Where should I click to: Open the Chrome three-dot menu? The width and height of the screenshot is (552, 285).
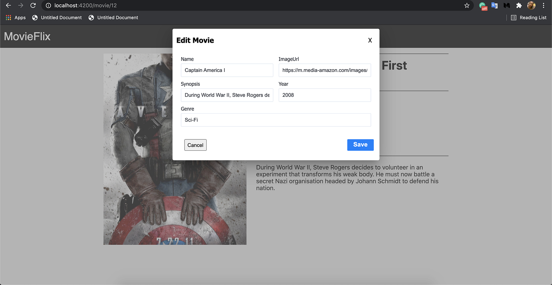tap(543, 6)
